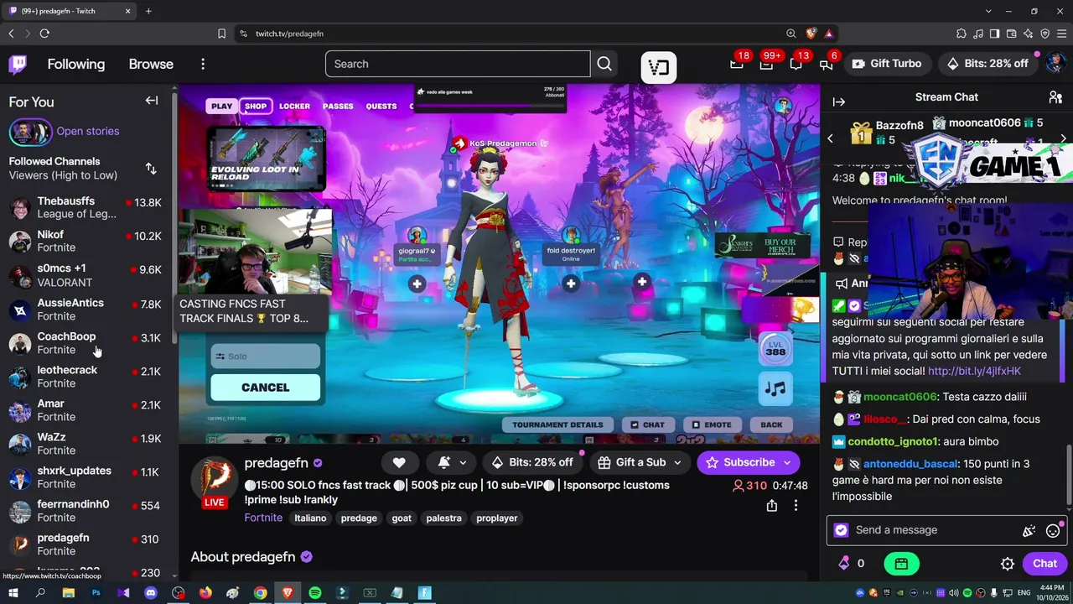
Task: Click the Search input field
Action: point(458,64)
